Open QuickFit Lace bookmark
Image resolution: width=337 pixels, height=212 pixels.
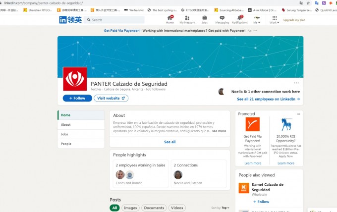[326, 10]
